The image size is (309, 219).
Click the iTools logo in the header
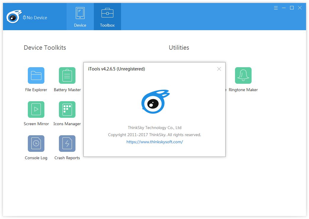(x=14, y=17)
